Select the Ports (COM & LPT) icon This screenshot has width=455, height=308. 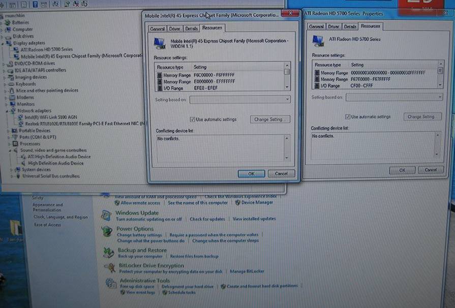coord(15,137)
